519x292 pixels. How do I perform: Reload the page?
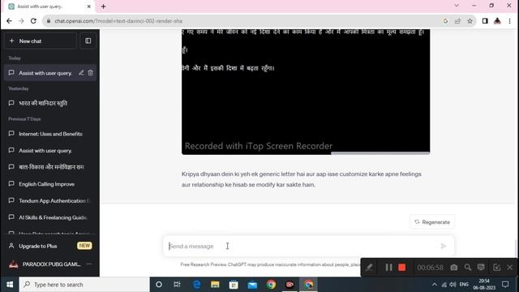pos(33,21)
